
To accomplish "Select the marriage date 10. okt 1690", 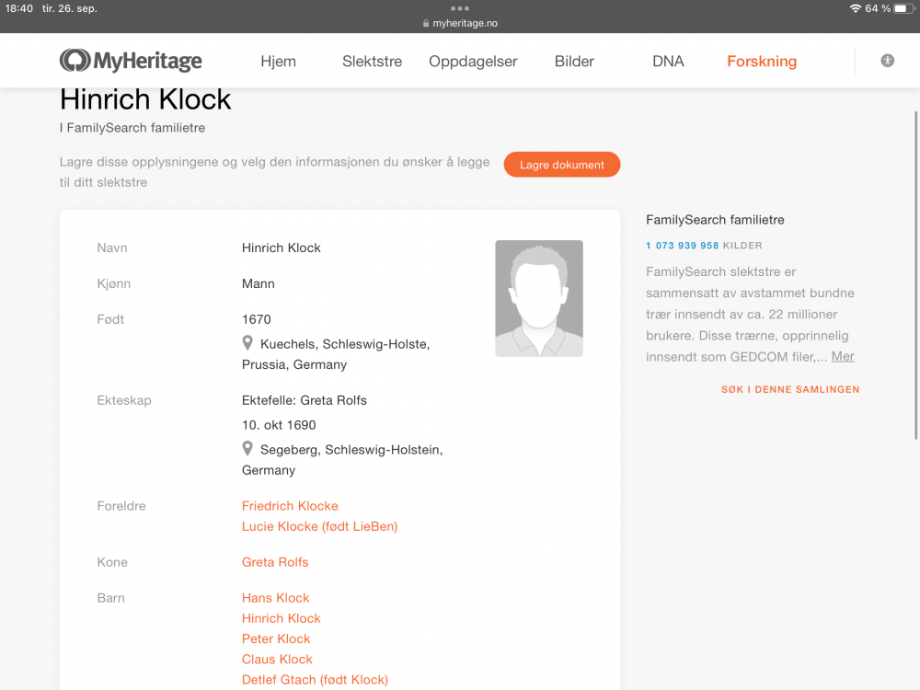I will [279, 425].
